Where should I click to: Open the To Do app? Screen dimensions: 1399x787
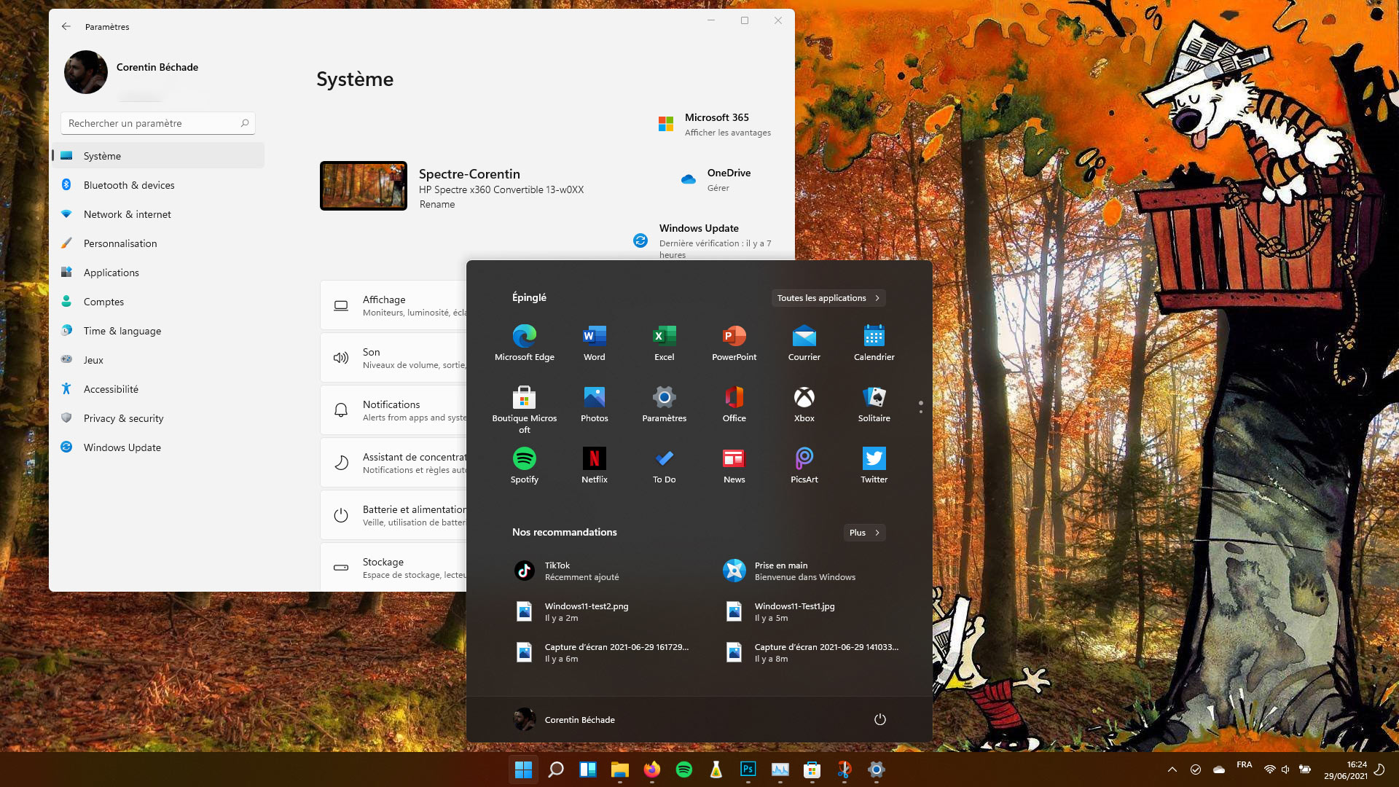[664, 465]
